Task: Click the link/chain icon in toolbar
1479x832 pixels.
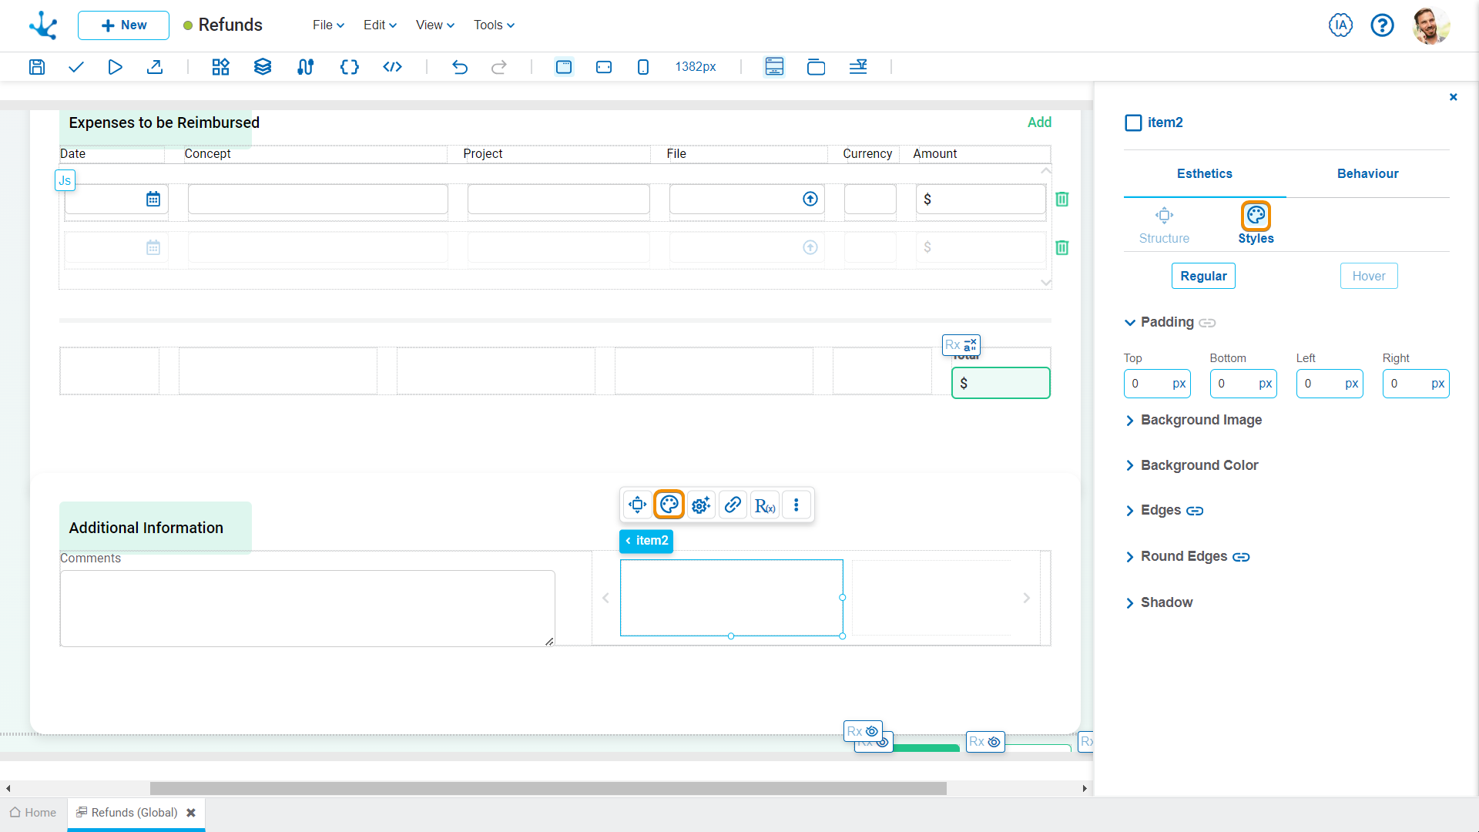Action: click(733, 505)
